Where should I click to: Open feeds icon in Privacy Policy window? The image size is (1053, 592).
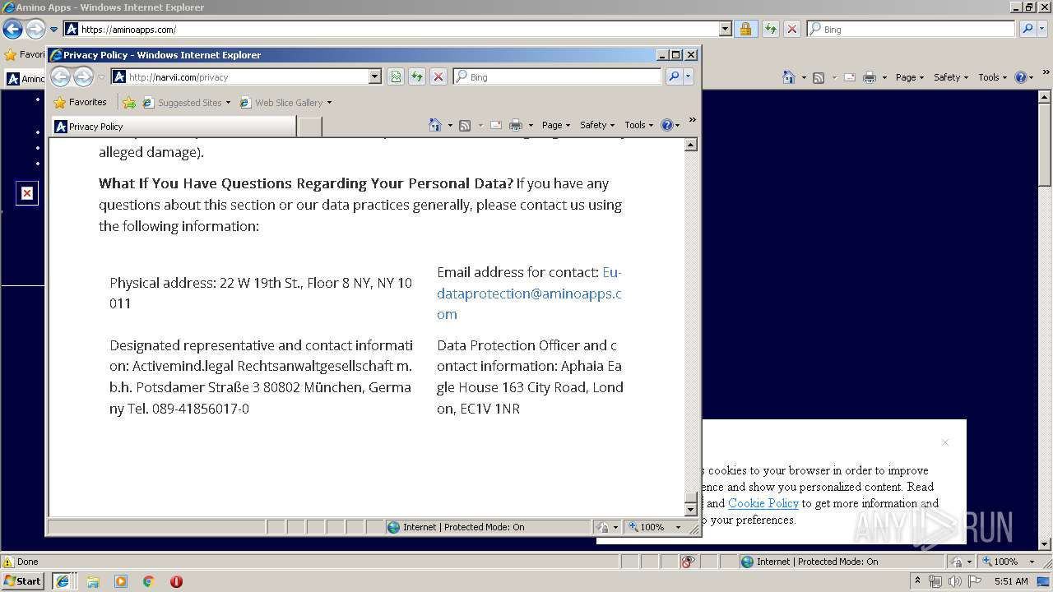tap(465, 125)
